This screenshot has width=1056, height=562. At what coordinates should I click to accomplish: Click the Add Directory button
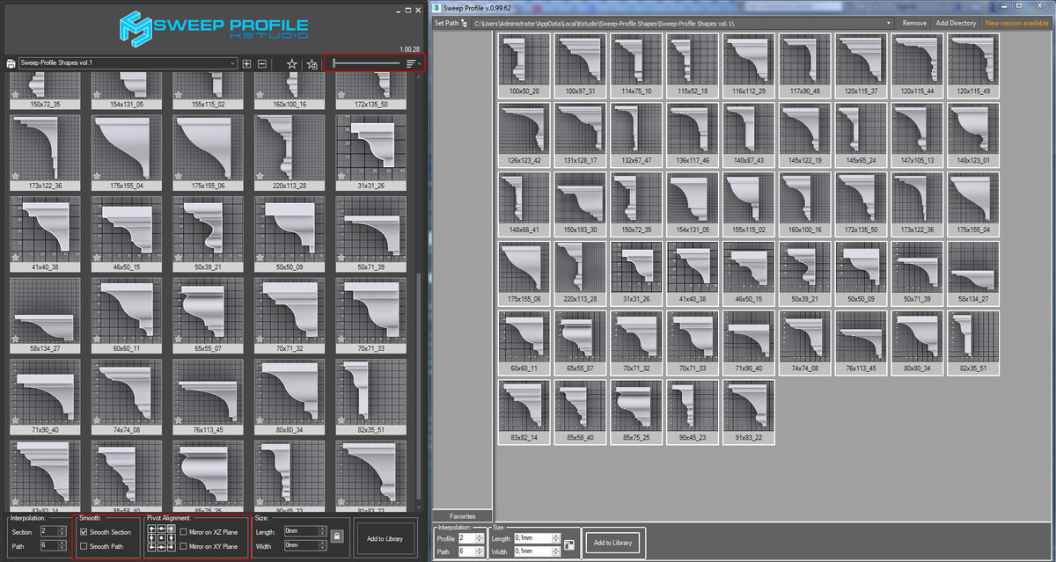click(x=956, y=23)
